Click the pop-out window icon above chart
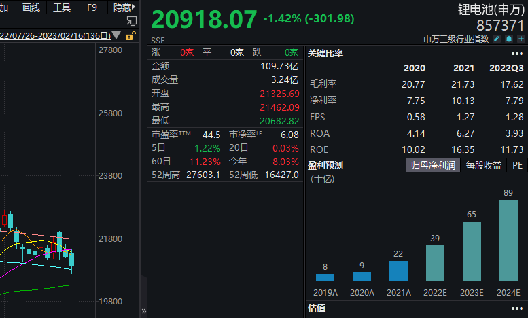 (x=131, y=21)
